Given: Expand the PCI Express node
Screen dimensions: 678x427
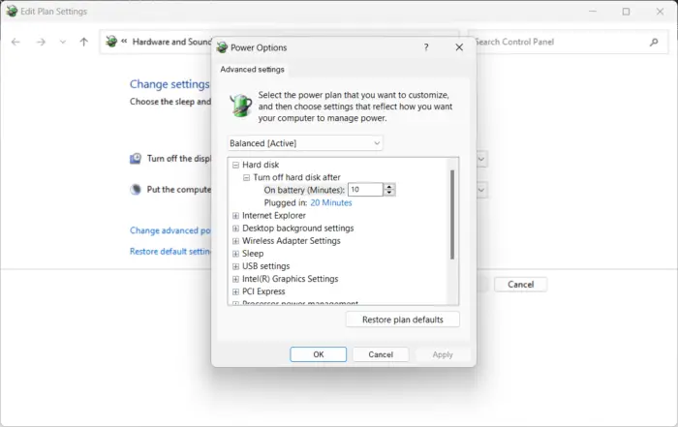Looking at the screenshot, I should click(x=235, y=291).
